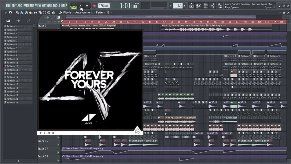Viewport: 291px width, 164px height.
Task: Click the playlist minimap scrollbar
Action: click(161, 17)
